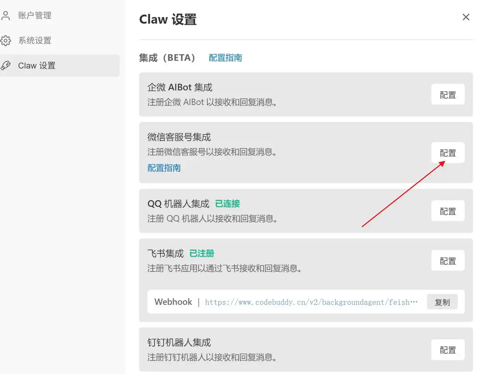
Task: Click the Webhook URL text field
Action: [x=310, y=302]
